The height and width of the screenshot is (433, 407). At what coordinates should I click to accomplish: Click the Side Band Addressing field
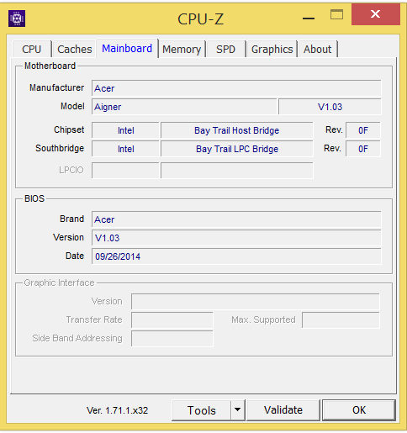click(x=172, y=338)
